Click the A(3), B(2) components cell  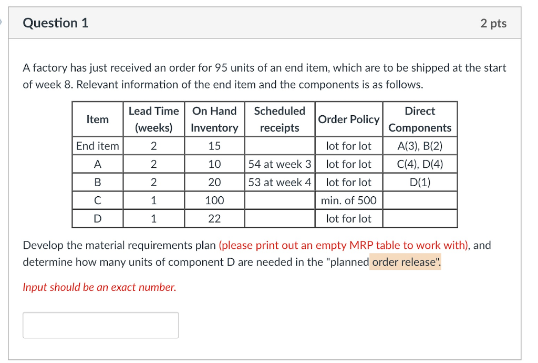420,146
